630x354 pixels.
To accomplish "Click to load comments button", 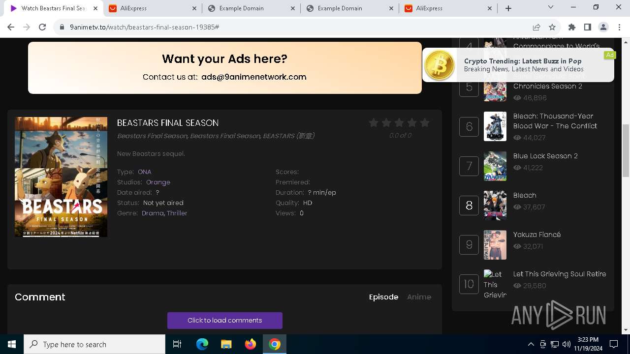I will coord(225,321).
